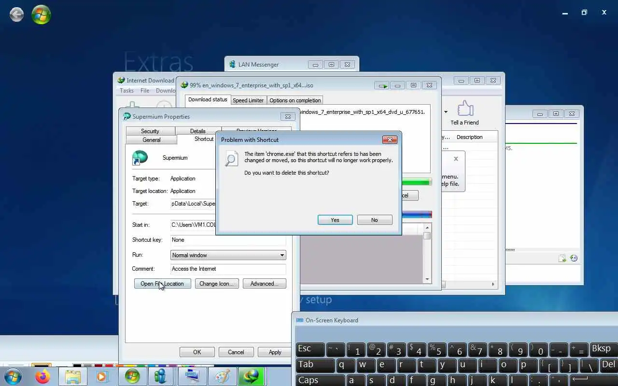
Task: Click the Target input field
Action: coord(193,204)
